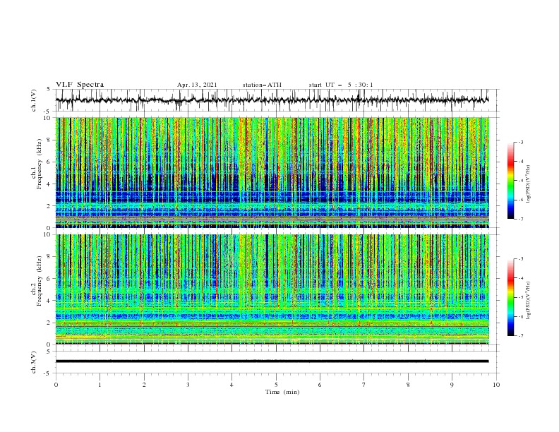Viewport: 559px width, 432px height.
Task: Click the ch.1 voltage waveform trace
Action: click(x=272, y=100)
